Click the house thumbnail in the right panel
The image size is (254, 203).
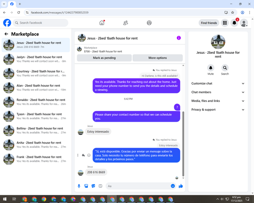point(218,42)
